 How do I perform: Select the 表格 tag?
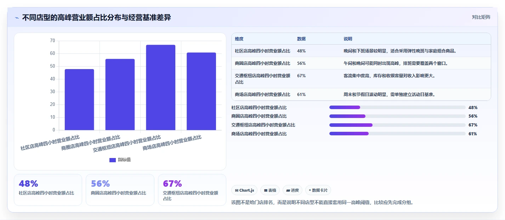point(270,190)
